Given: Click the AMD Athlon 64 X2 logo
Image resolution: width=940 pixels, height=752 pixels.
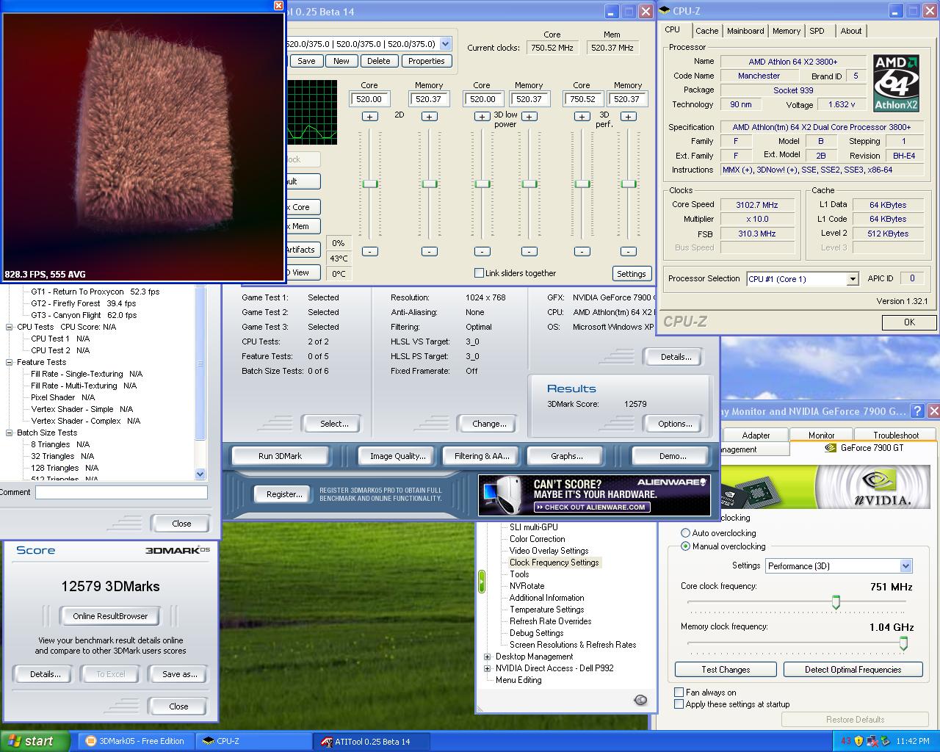Looking at the screenshot, I should coord(896,82).
